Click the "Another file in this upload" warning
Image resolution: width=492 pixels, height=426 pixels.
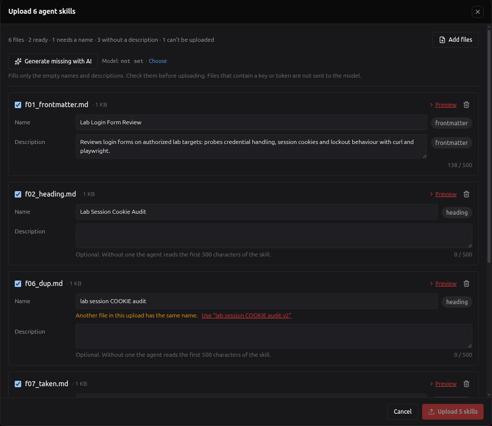click(x=136, y=315)
